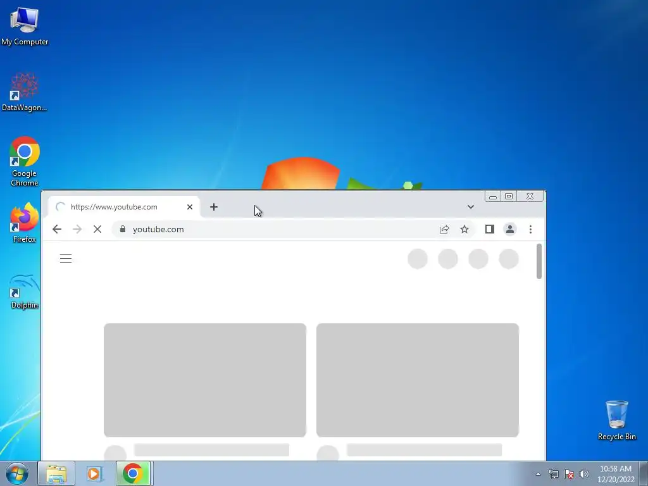The image size is (648, 486).
Task: Maximize the Chrome window
Action: click(509, 196)
